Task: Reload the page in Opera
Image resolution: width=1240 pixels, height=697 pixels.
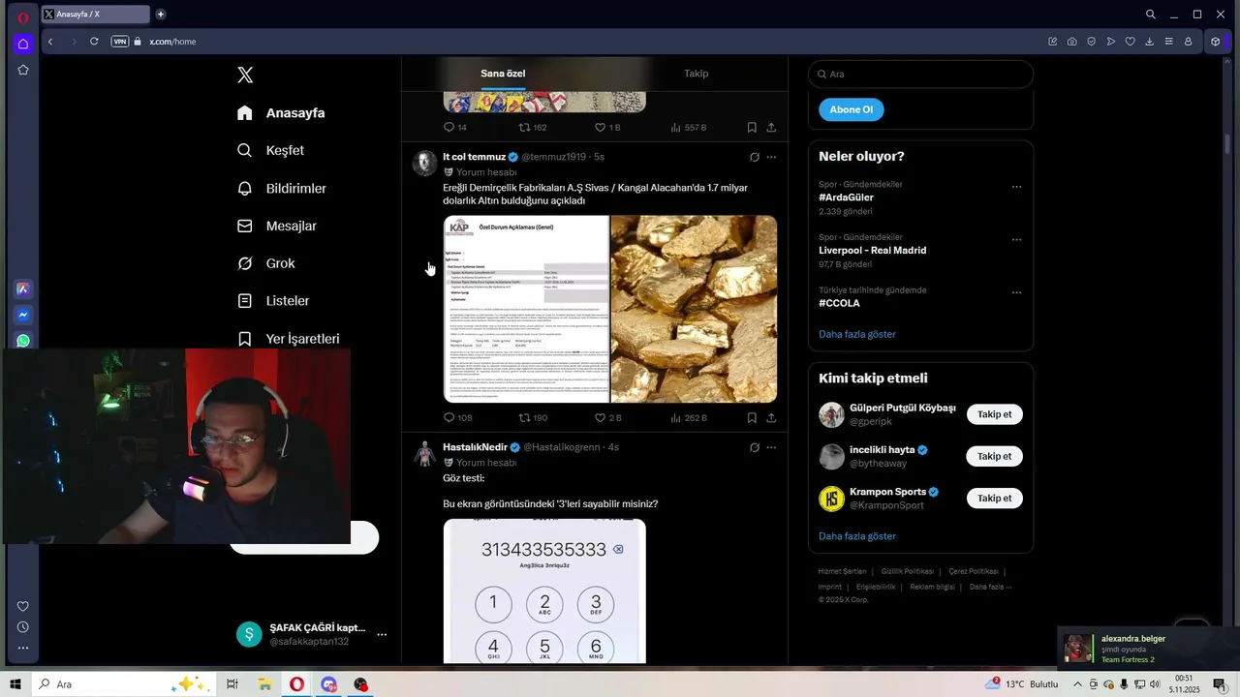Action: 94,42
